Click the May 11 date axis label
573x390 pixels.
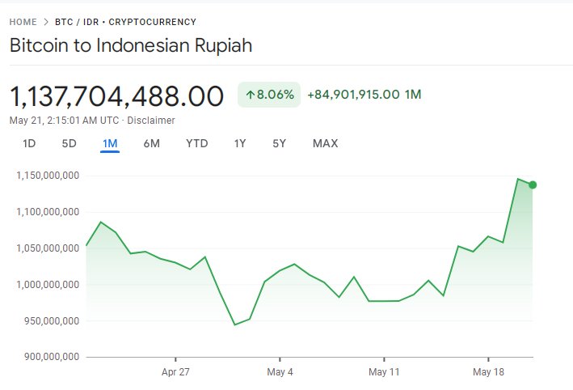click(x=384, y=372)
